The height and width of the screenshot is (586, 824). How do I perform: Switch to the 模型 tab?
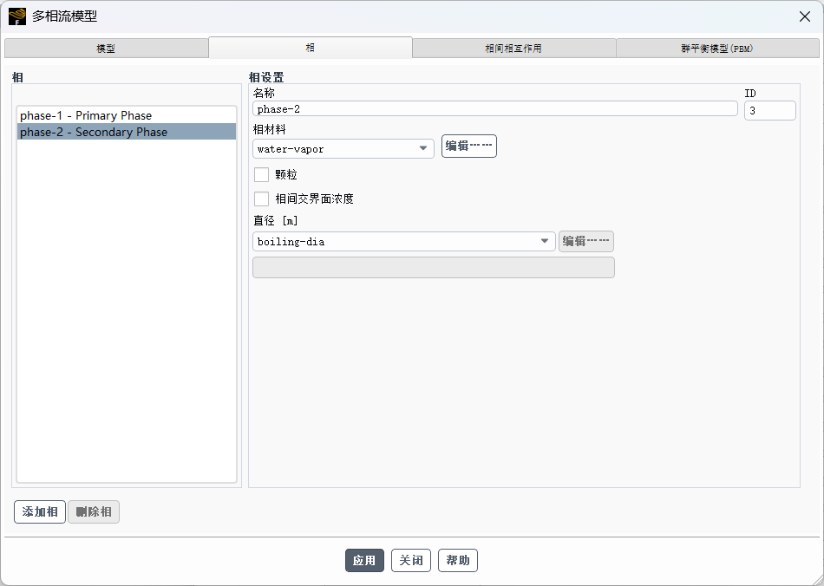(x=106, y=49)
